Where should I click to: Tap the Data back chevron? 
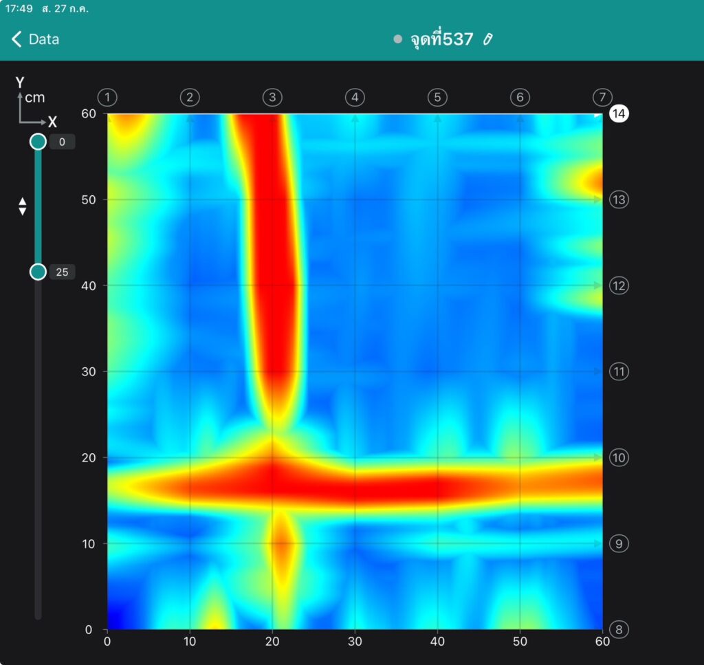[x=17, y=39]
